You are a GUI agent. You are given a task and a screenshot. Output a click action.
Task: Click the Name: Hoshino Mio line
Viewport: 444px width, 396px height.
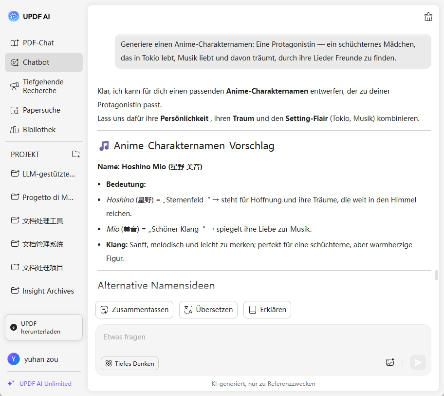[x=150, y=167]
